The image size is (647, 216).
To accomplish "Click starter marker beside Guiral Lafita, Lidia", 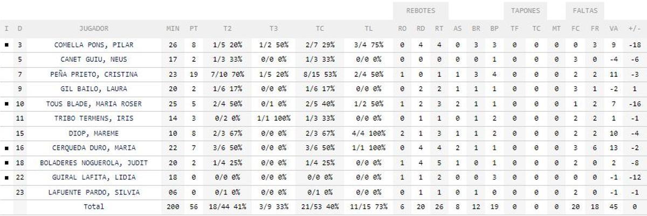I will (x=6, y=177).
